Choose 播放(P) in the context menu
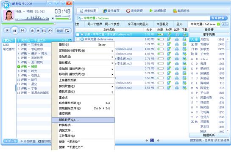Image resolution: width=231 pixels, height=152 pixels. [x=83, y=45]
